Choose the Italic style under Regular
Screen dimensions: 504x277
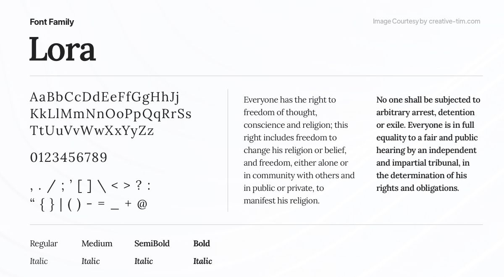pyautogui.click(x=39, y=261)
